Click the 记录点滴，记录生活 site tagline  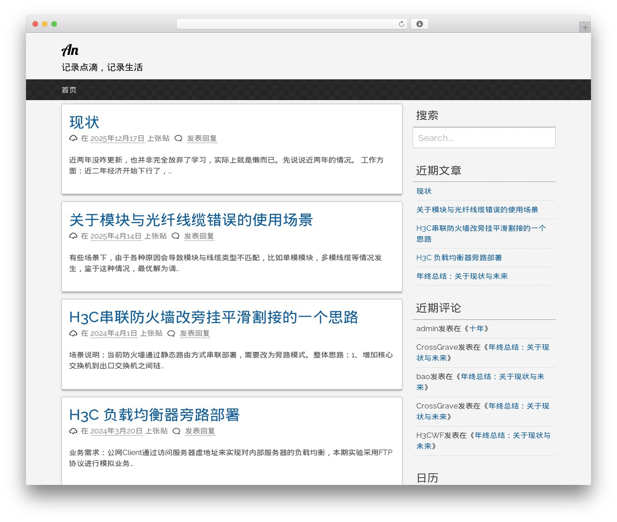102,67
